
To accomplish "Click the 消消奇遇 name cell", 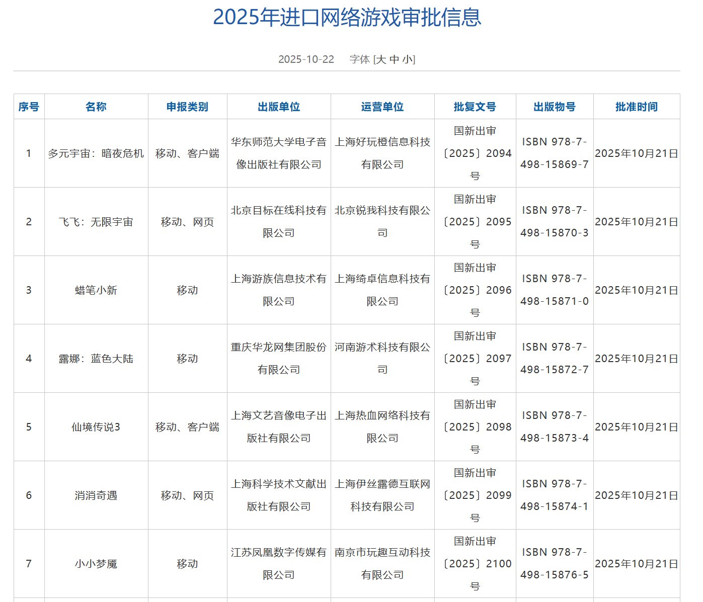I will [x=96, y=495].
